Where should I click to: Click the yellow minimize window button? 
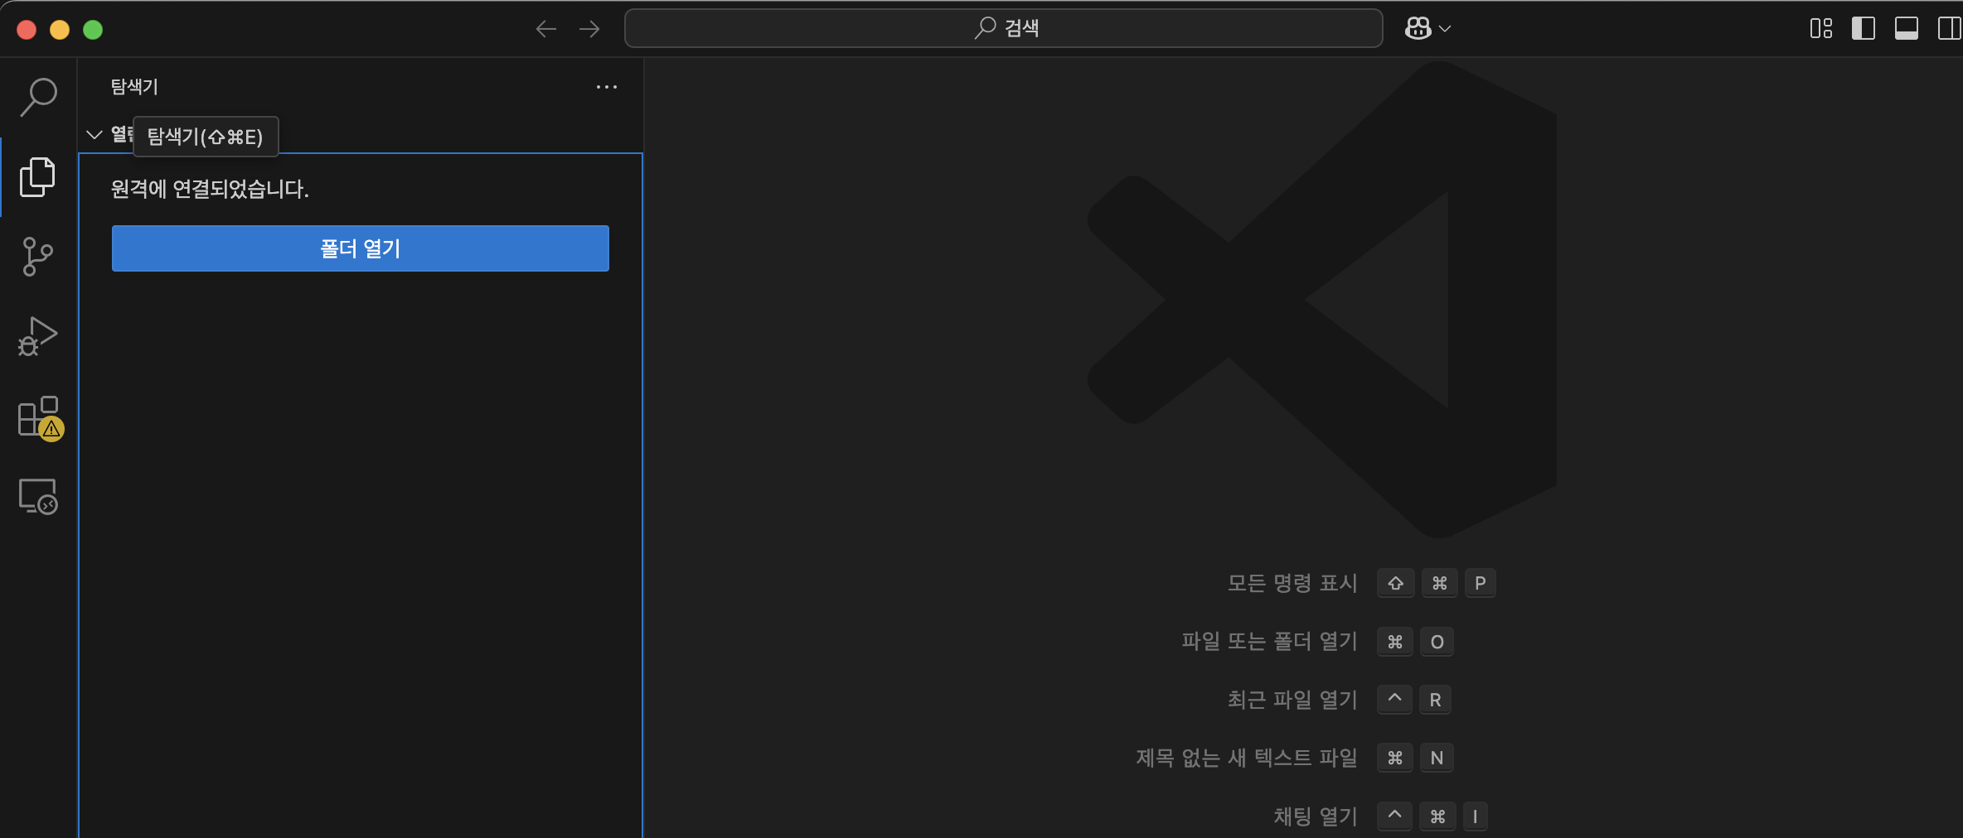(x=60, y=30)
